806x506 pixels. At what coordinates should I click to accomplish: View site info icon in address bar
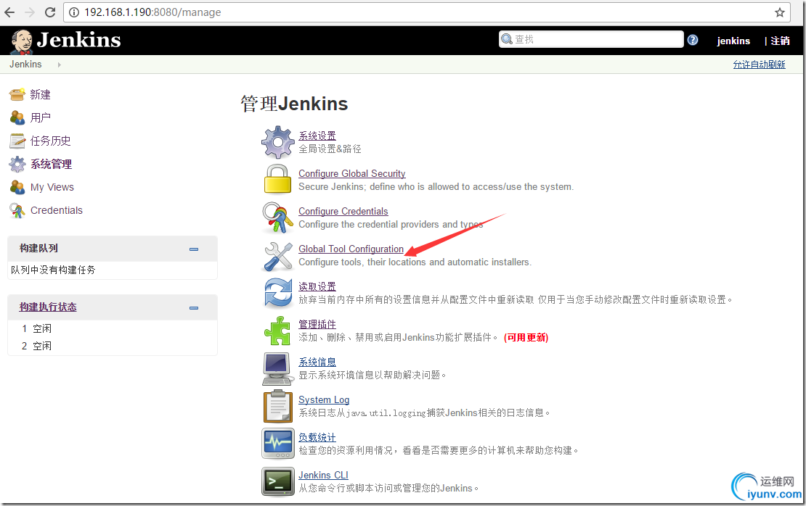point(74,12)
